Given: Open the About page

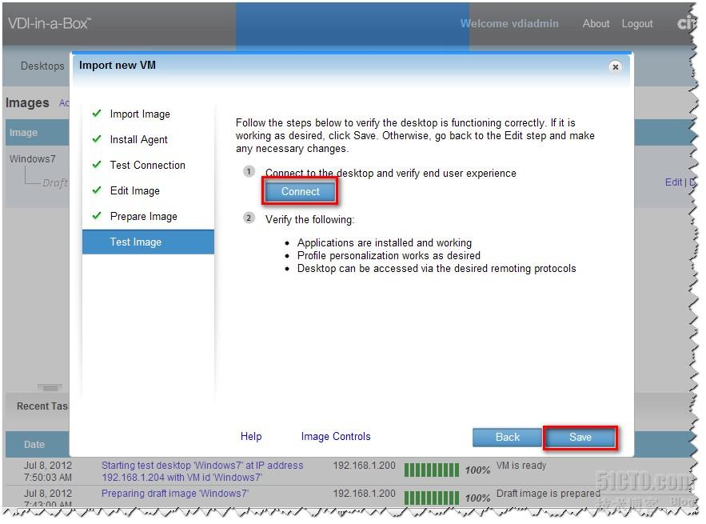Looking at the screenshot, I should click(596, 23).
